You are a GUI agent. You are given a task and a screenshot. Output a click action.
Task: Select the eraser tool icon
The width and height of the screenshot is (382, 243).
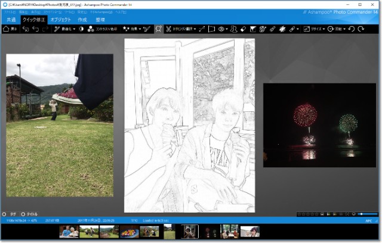[244, 29]
